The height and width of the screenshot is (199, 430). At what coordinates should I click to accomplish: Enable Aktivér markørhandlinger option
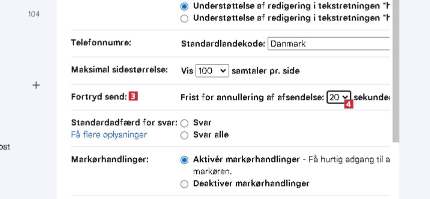coord(184,160)
